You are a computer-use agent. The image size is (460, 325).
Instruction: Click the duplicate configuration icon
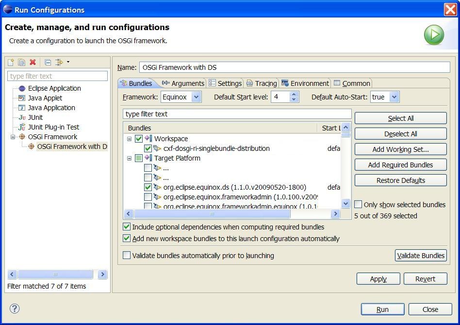click(x=22, y=62)
